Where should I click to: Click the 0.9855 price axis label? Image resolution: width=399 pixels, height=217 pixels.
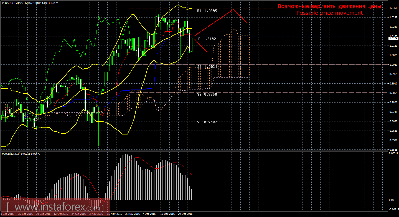[393, 93]
